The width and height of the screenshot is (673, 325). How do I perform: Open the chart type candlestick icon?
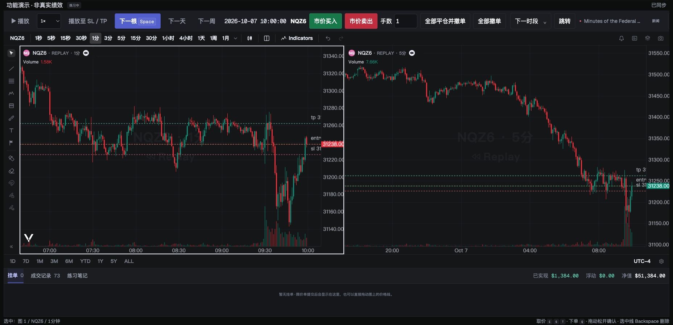click(x=249, y=38)
